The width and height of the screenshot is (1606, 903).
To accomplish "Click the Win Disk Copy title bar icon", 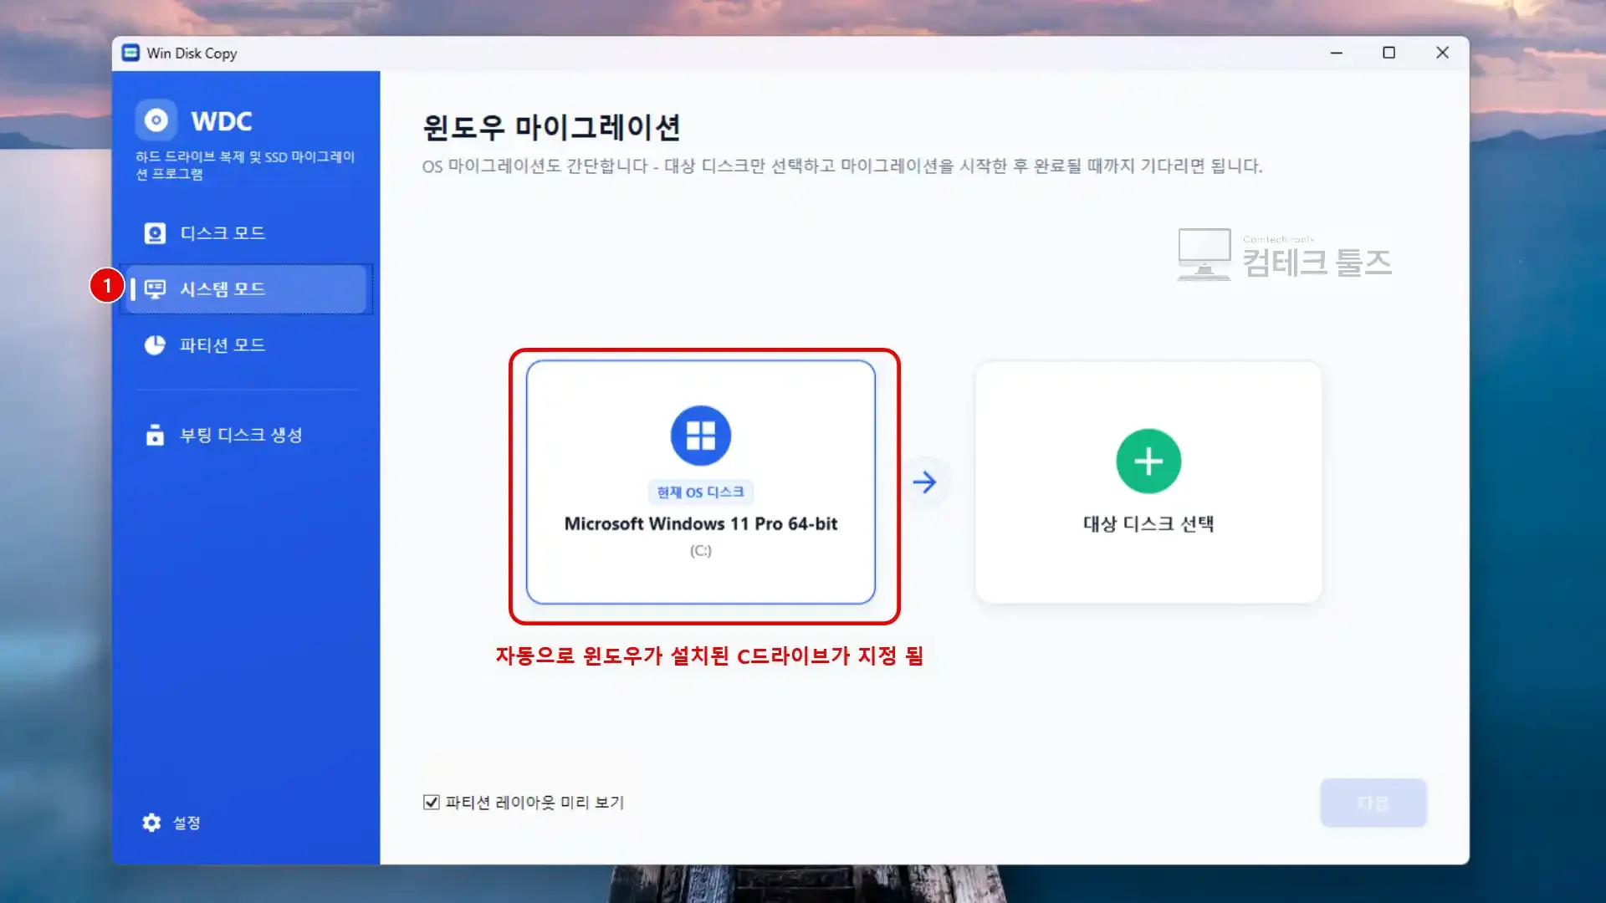I will coord(131,54).
